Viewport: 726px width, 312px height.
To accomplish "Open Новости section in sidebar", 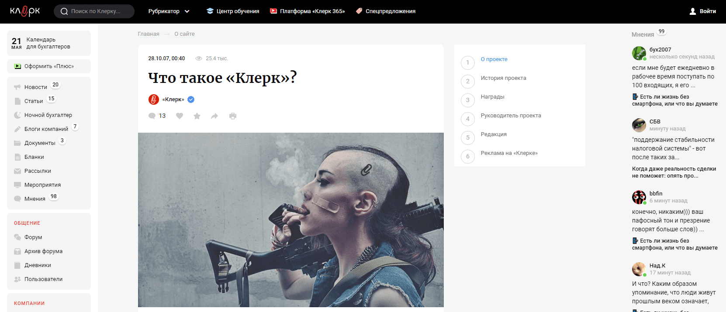I will pos(36,87).
